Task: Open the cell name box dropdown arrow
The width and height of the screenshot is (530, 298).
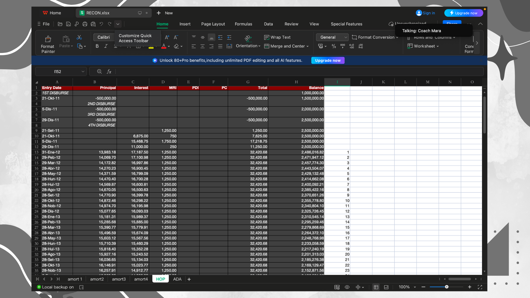Action: (83, 71)
